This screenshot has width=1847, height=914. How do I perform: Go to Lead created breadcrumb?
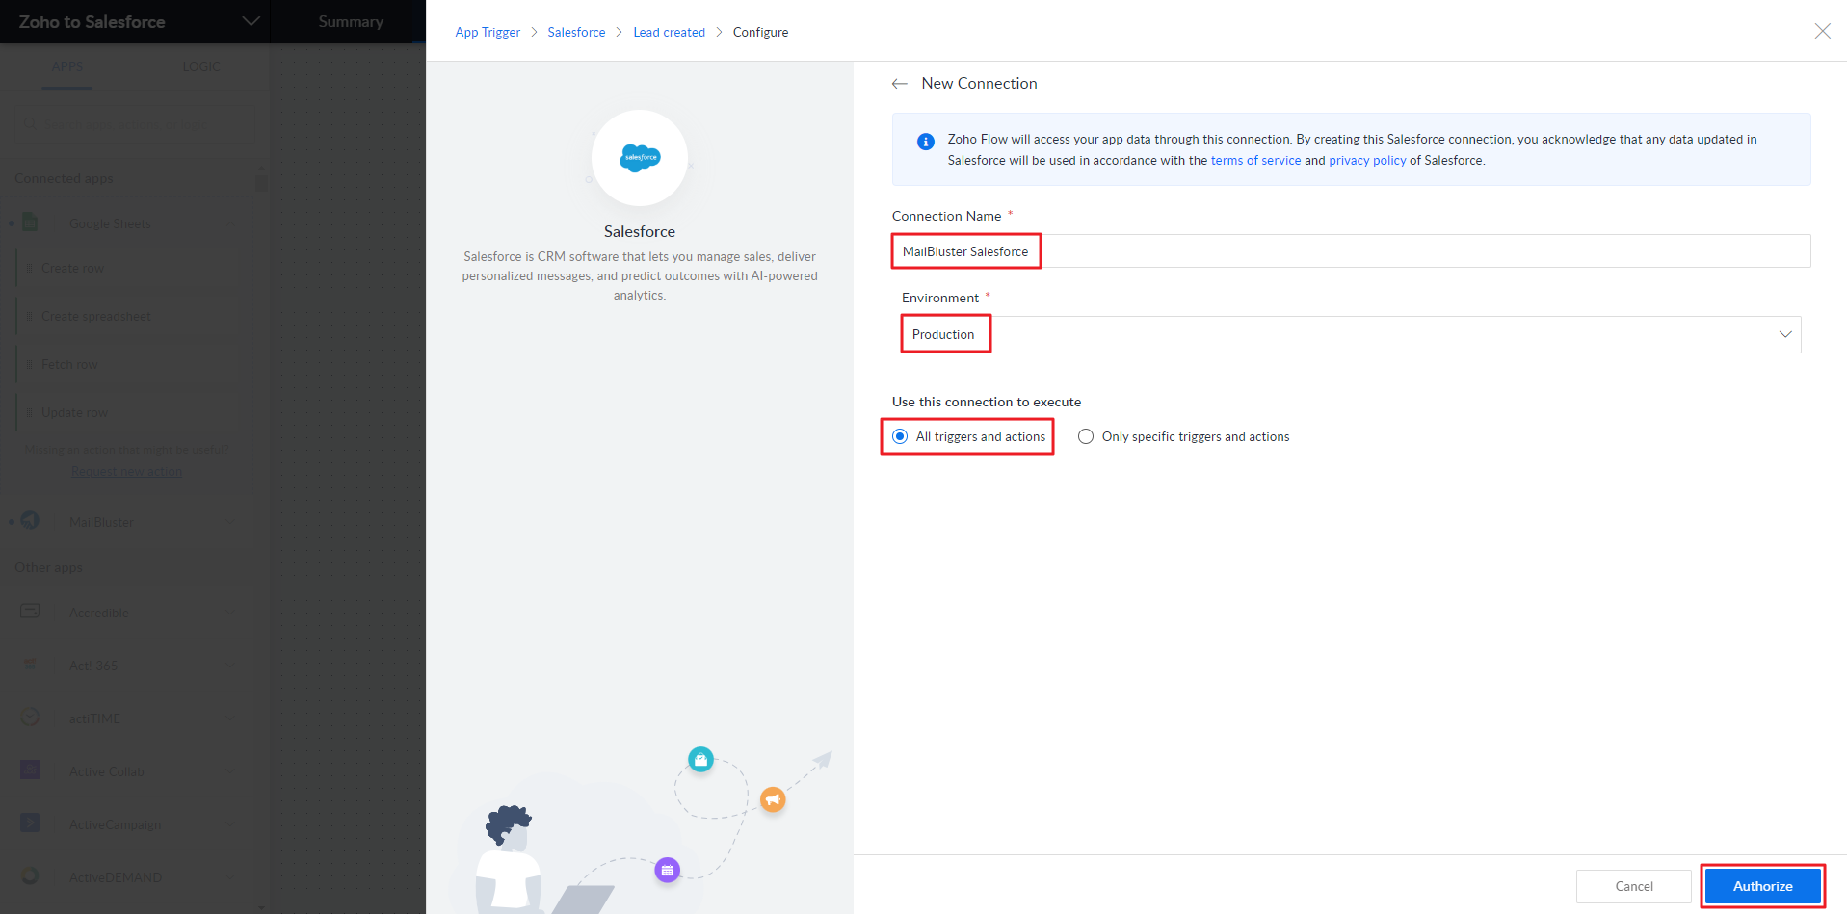pos(669,32)
